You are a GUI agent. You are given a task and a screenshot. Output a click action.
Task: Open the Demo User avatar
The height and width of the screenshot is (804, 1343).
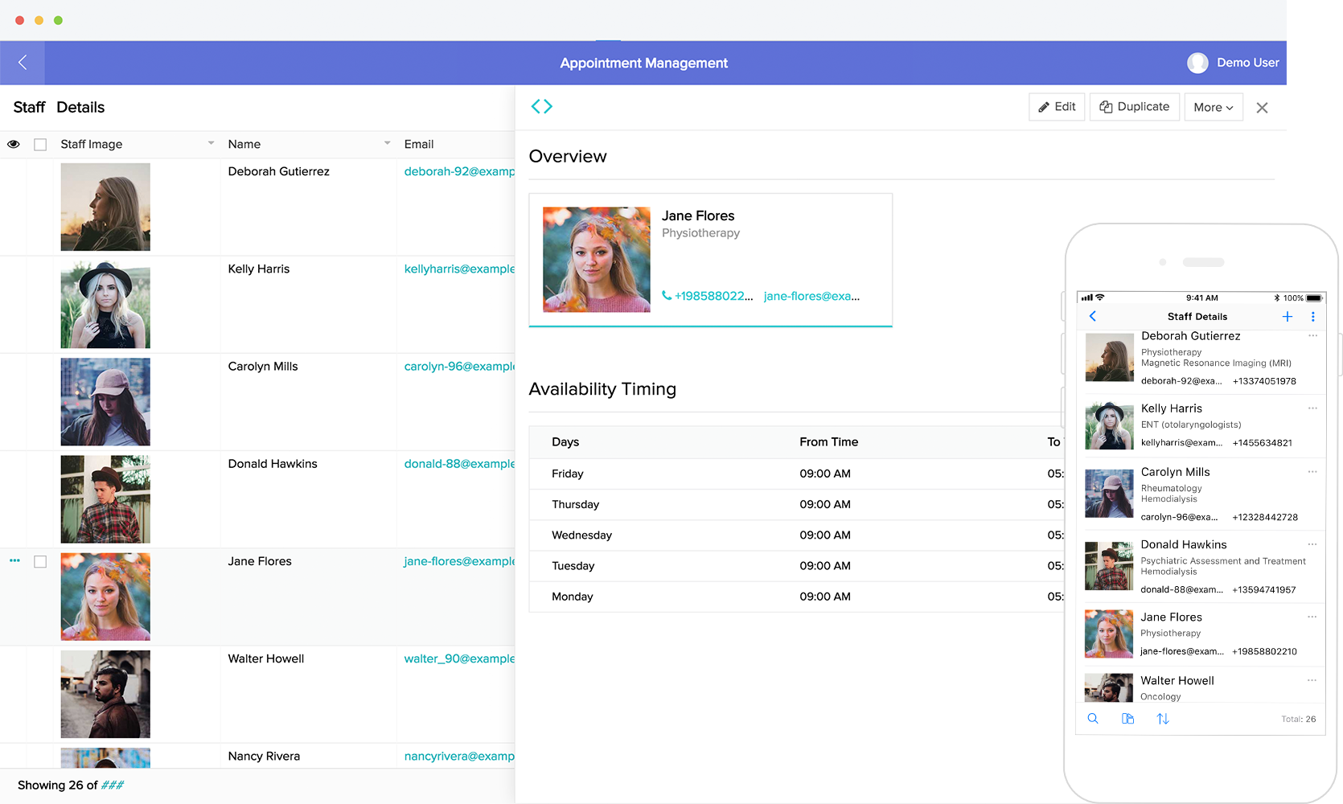tap(1197, 63)
